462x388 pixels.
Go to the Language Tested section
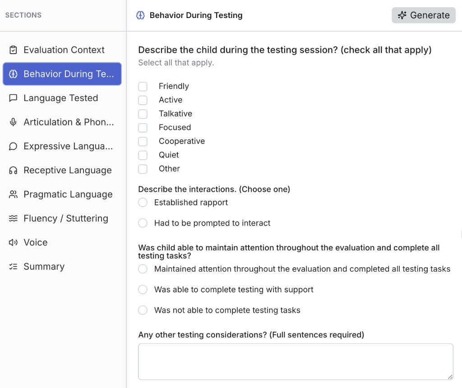(62, 98)
